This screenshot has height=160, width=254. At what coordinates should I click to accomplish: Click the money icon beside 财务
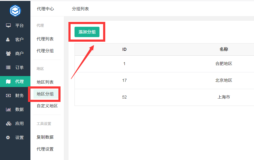pos(8,96)
